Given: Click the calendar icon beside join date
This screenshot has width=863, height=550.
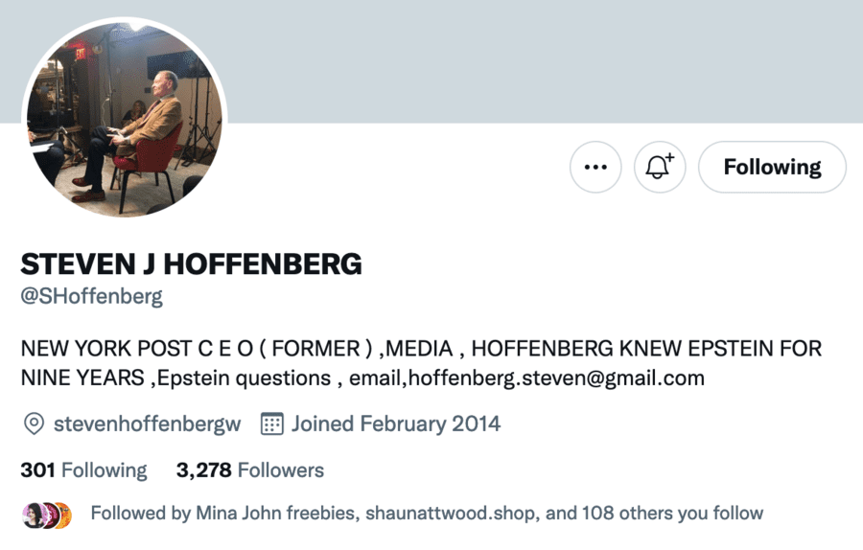Looking at the screenshot, I should pos(272,424).
